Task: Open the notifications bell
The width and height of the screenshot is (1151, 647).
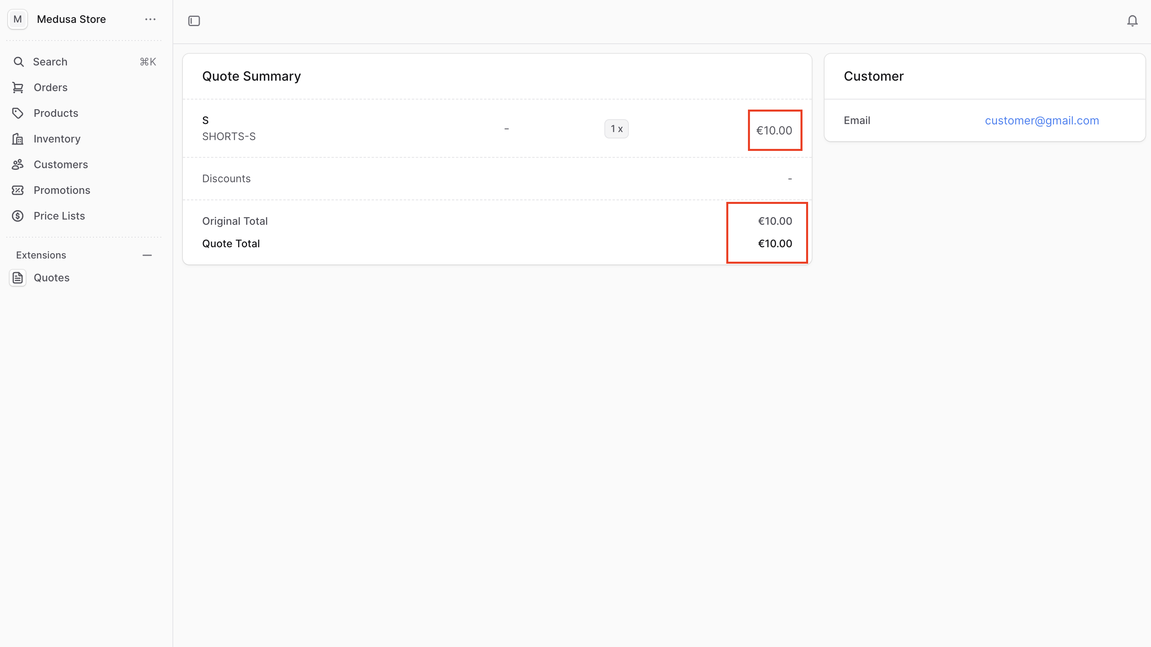Action: pyautogui.click(x=1132, y=21)
